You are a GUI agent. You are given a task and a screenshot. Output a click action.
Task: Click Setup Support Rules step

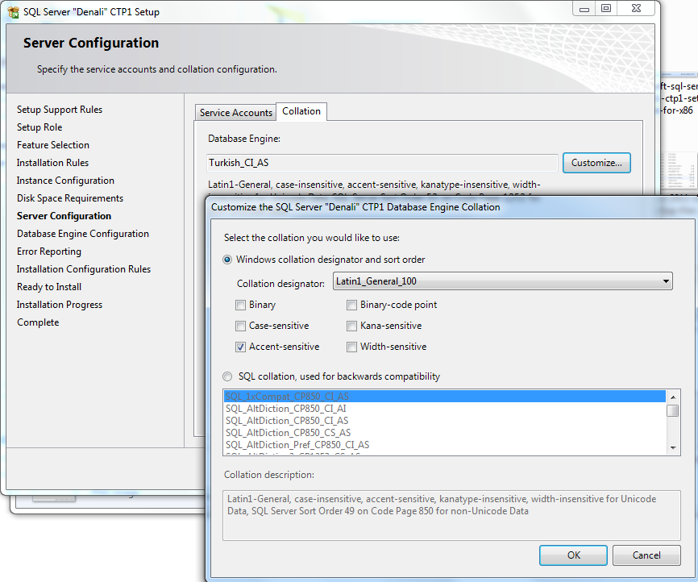[x=60, y=110]
